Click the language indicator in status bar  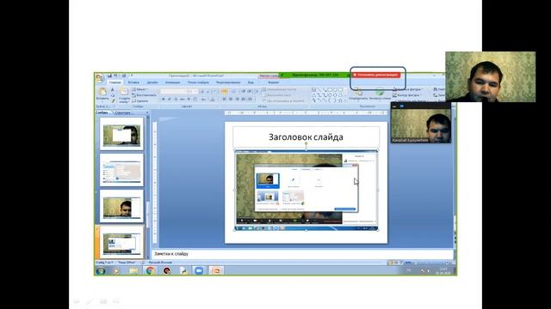tap(160, 263)
